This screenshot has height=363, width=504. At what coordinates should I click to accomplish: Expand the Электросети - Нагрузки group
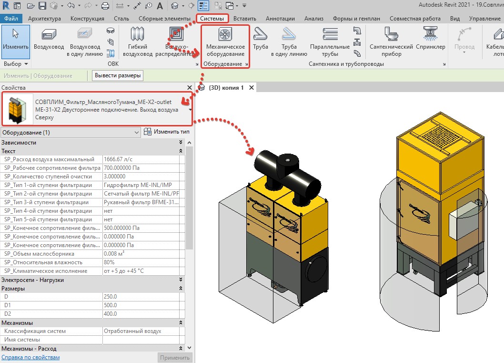[181, 280]
